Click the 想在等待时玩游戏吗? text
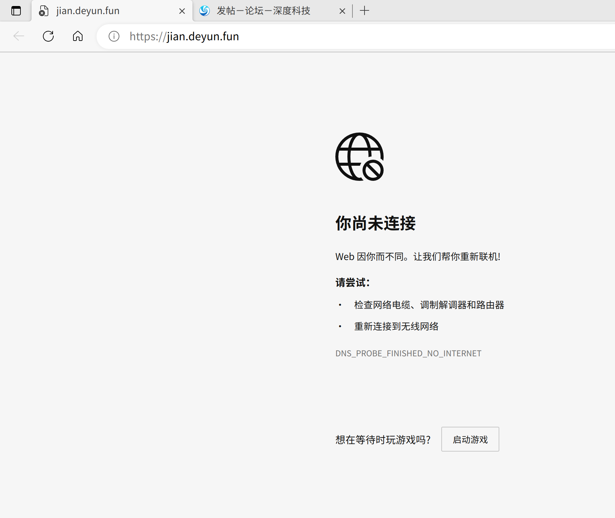 (383, 439)
